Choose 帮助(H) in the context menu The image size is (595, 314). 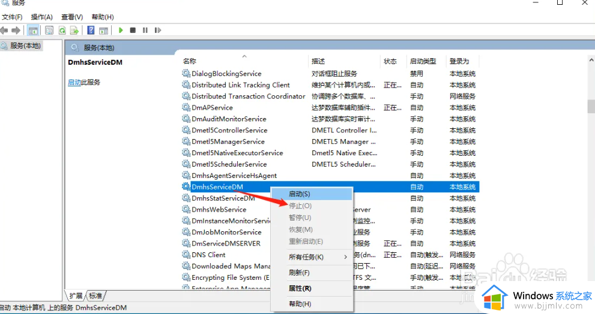tap(312, 304)
